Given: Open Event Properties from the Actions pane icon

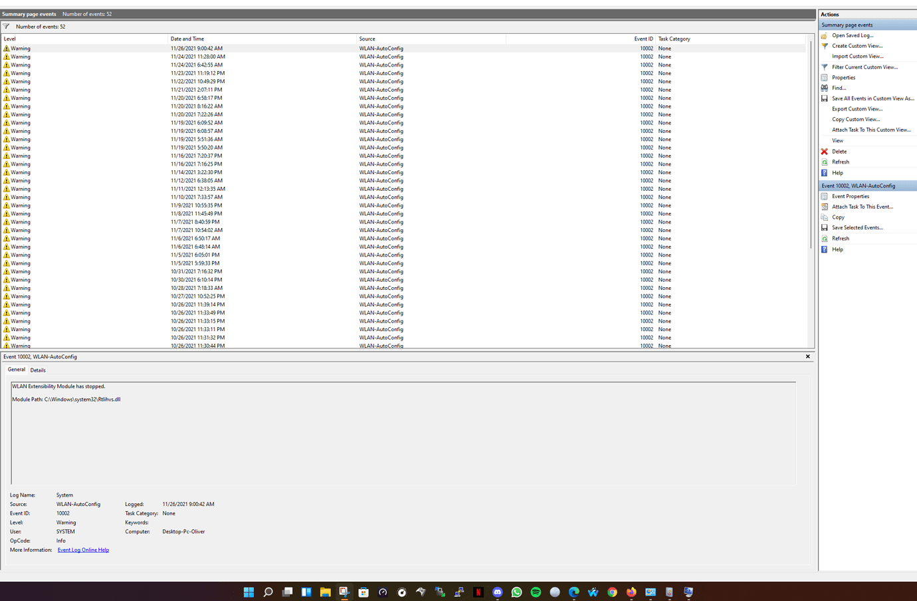Looking at the screenshot, I should pos(824,196).
